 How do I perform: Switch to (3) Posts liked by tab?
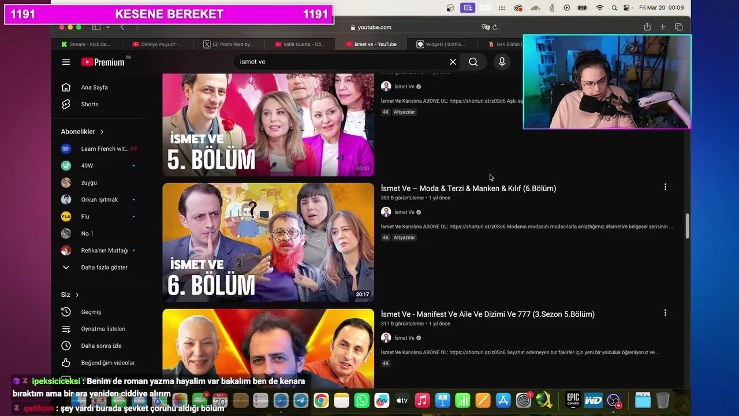[x=229, y=44]
